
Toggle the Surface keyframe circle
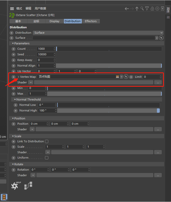[12, 38]
